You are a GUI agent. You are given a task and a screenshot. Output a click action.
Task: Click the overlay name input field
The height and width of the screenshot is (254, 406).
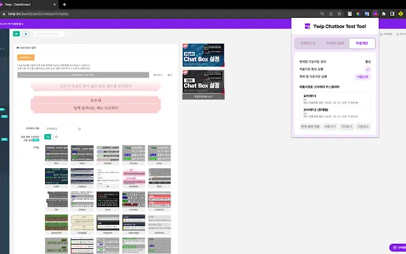61,128
